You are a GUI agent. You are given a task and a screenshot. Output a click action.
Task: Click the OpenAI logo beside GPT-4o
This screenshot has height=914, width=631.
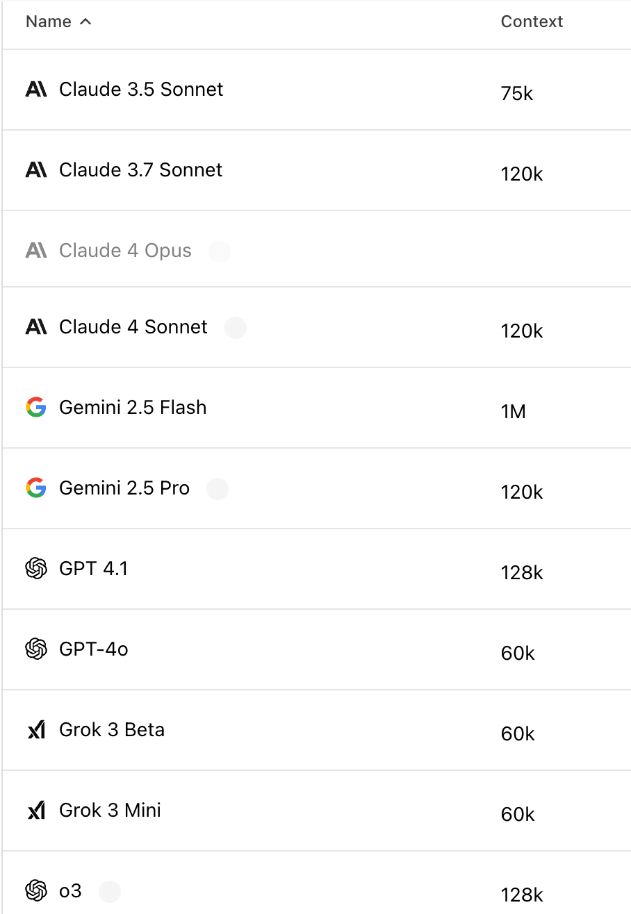click(36, 649)
